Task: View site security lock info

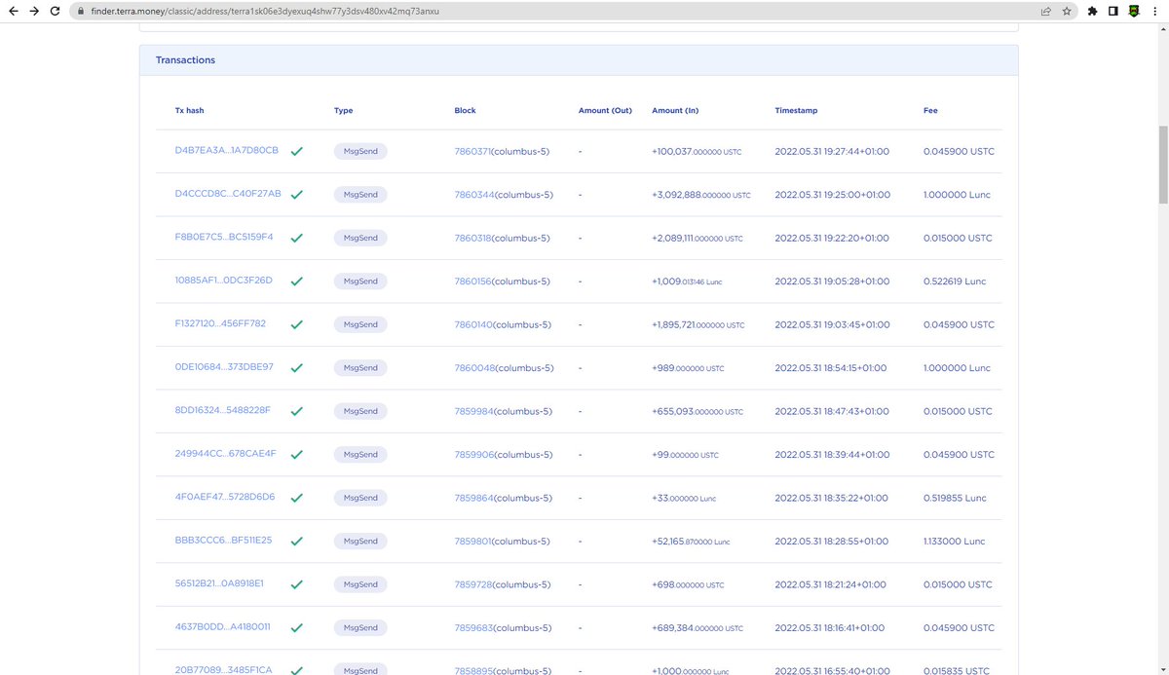Action: point(83,12)
